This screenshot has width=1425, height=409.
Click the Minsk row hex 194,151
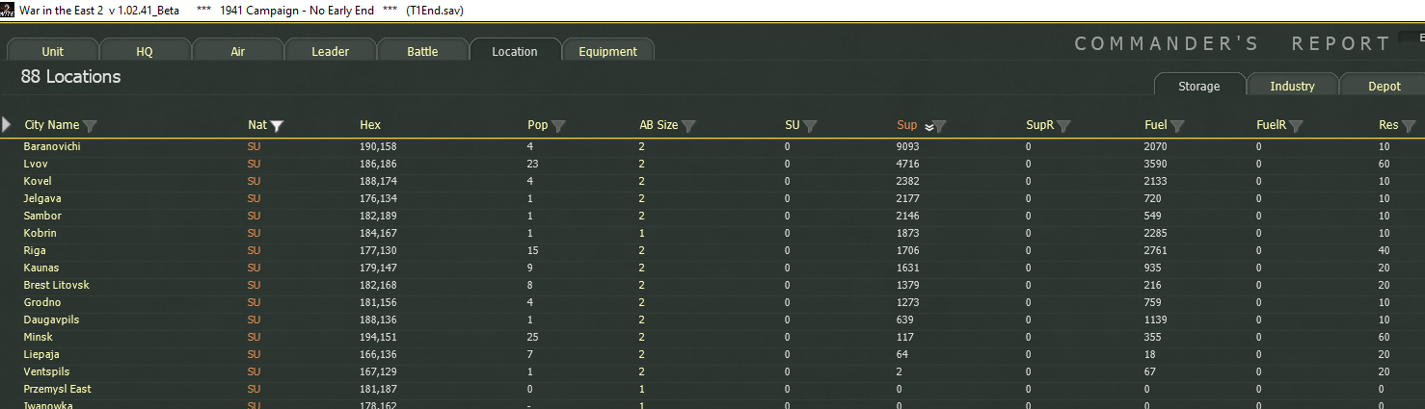[378, 337]
